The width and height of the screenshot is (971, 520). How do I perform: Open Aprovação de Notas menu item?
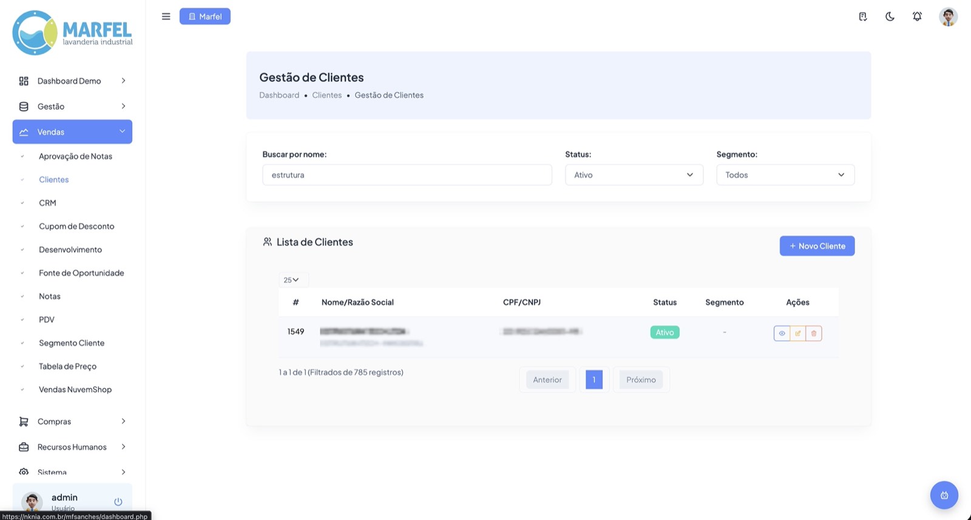click(x=75, y=156)
